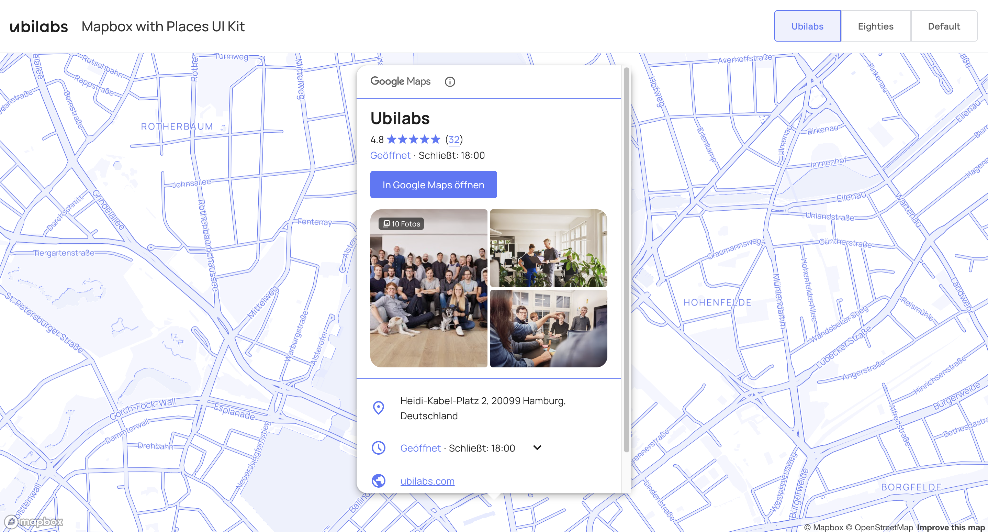This screenshot has height=532, width=988.
Task: Switch to the Eighties theme tab
Action: tap(876, 26)
